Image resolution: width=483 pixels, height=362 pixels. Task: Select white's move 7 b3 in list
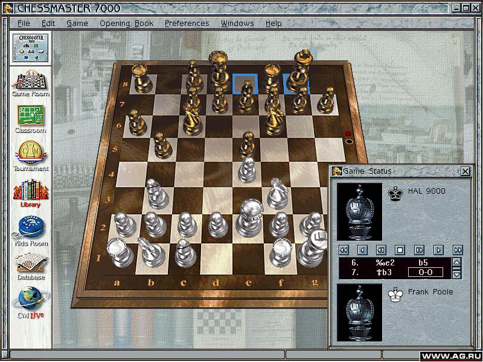[x=384, y=272]
